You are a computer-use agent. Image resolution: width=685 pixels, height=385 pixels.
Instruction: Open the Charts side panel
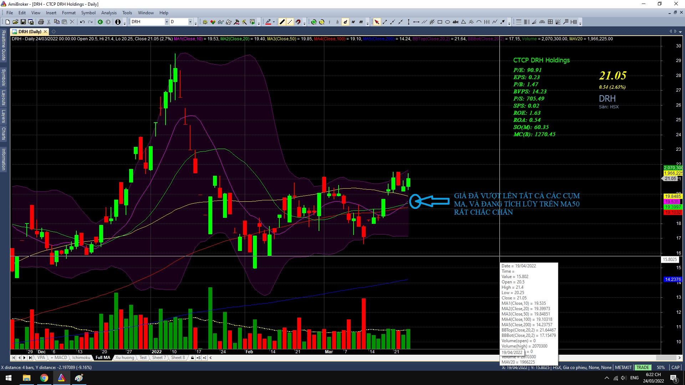(4, 133)
